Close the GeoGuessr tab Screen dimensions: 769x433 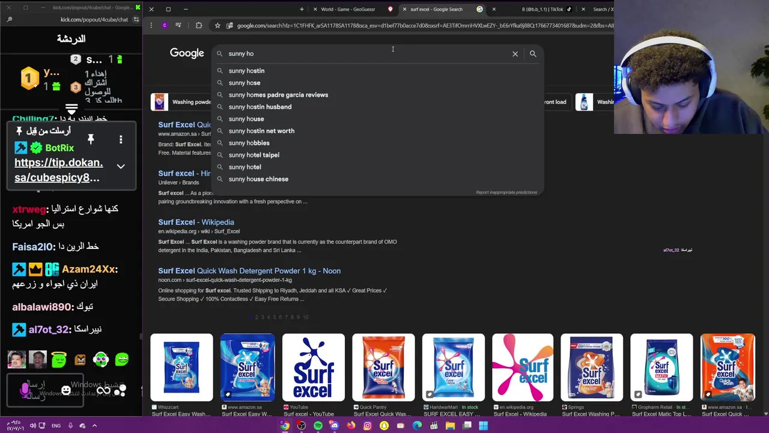pyautogui.click(x=315, y=9)
